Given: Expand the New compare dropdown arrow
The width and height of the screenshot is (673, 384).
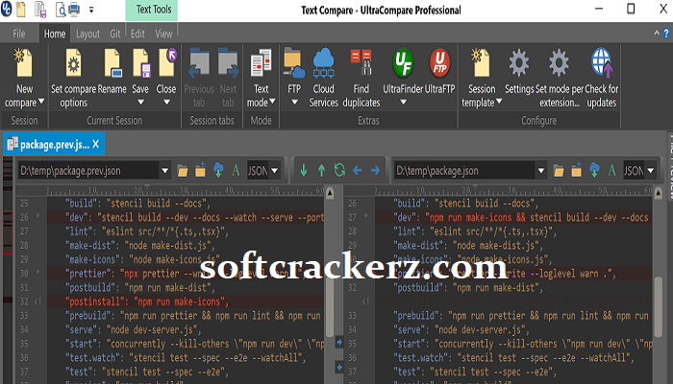Looking at the screenshot, I should point(41,102).
